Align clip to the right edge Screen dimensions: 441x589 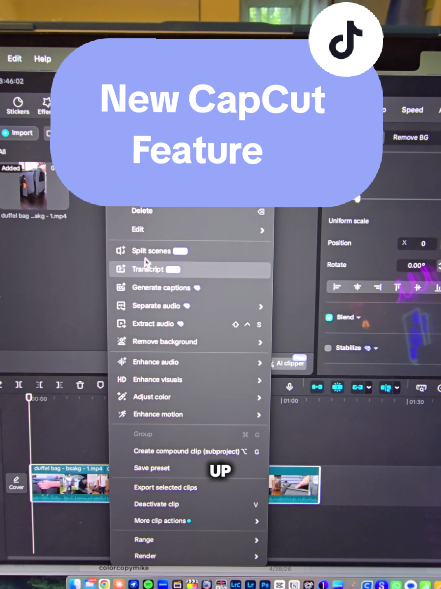tap(378, 287)
